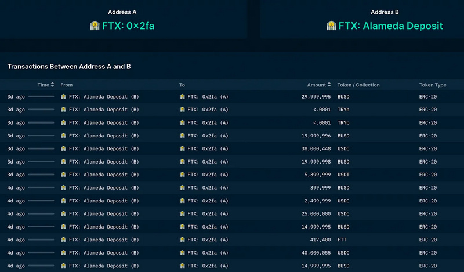The width and height of the screenshot is (464, 272).
Task: Click recipient bank icon in 38,000,448 USDC row
Action: 182,149
